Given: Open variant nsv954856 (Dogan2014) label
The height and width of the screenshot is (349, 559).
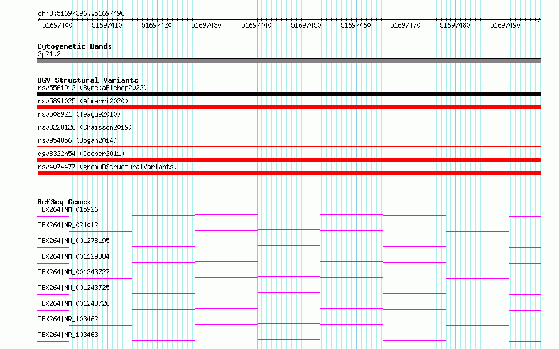Looking at the screenshot, I should pos(77,140).
